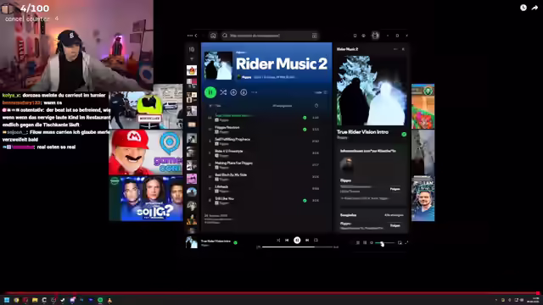Screen dimensions: 543x305
Task: Click Folgen next to the artist info
Action: pos(395,189)
